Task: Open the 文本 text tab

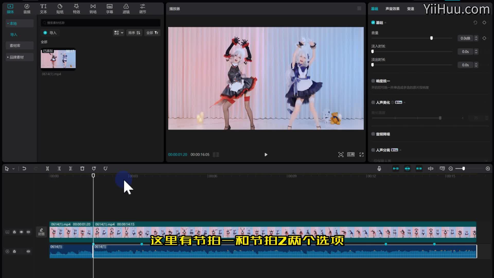Action: (x=43, y=9)
